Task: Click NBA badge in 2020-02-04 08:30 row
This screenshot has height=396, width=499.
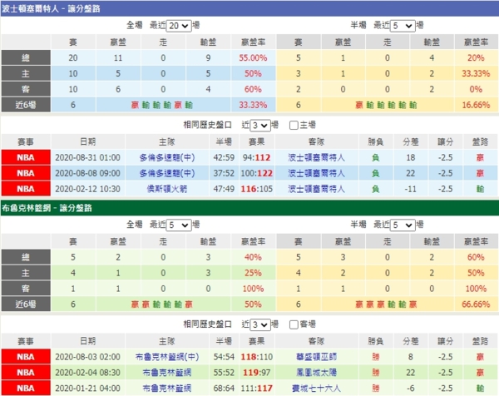Action: pos(26,373)
